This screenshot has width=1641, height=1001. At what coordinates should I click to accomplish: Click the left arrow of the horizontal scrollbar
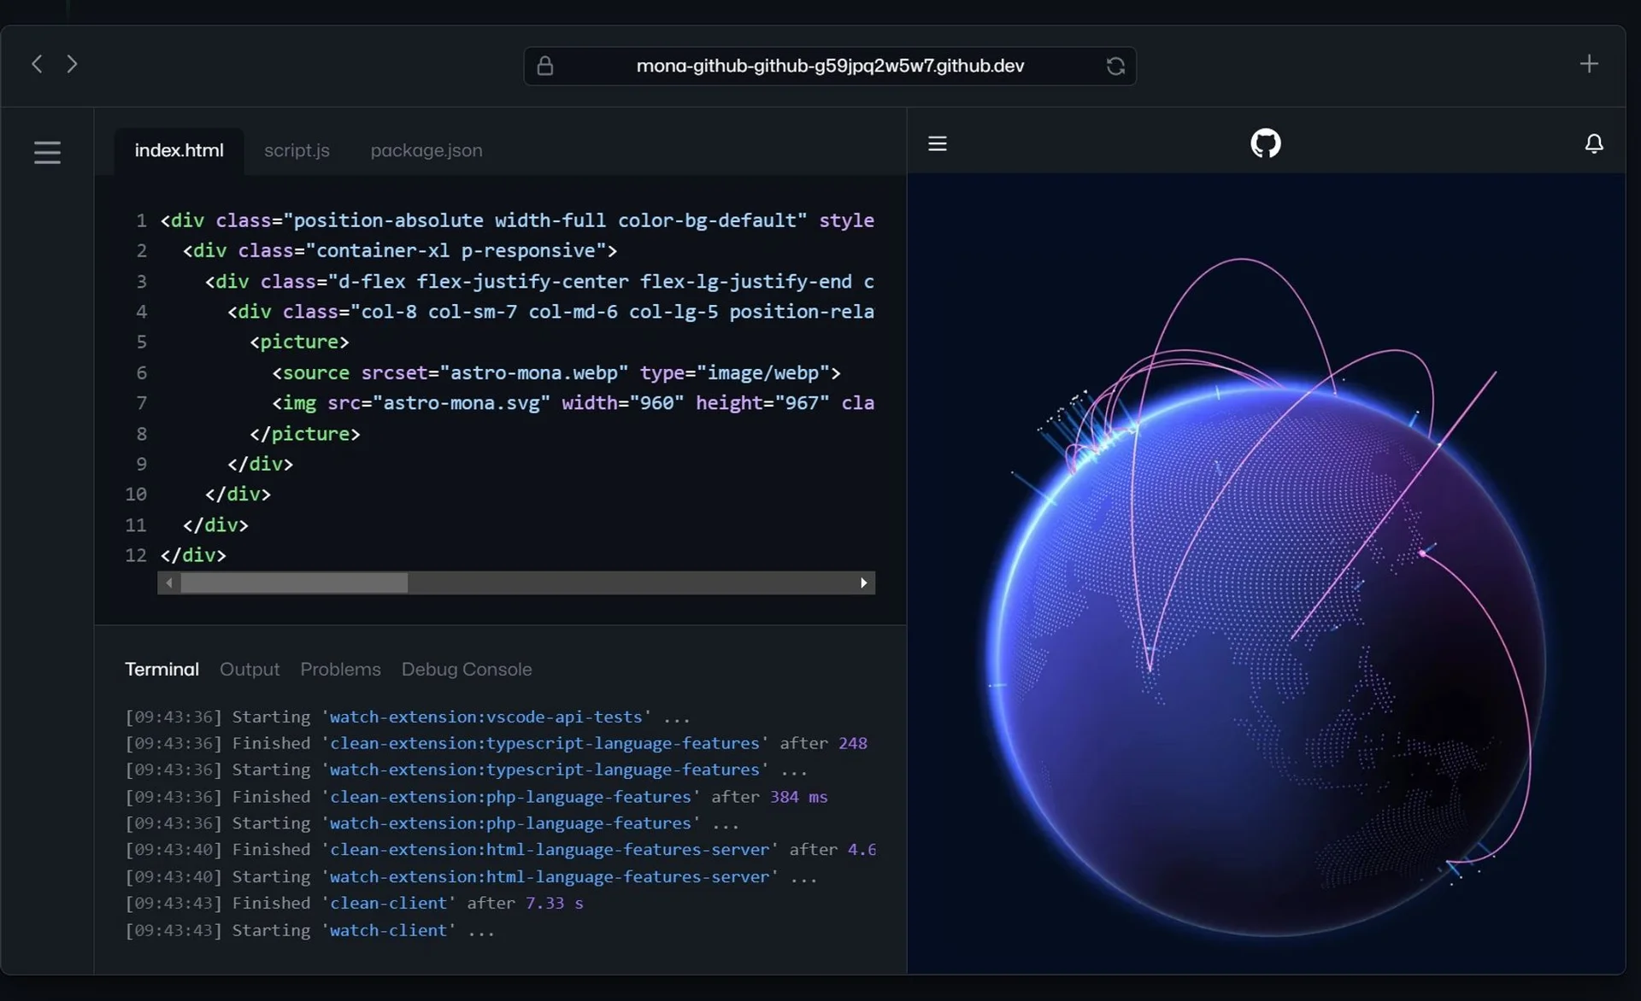[168, 582]
